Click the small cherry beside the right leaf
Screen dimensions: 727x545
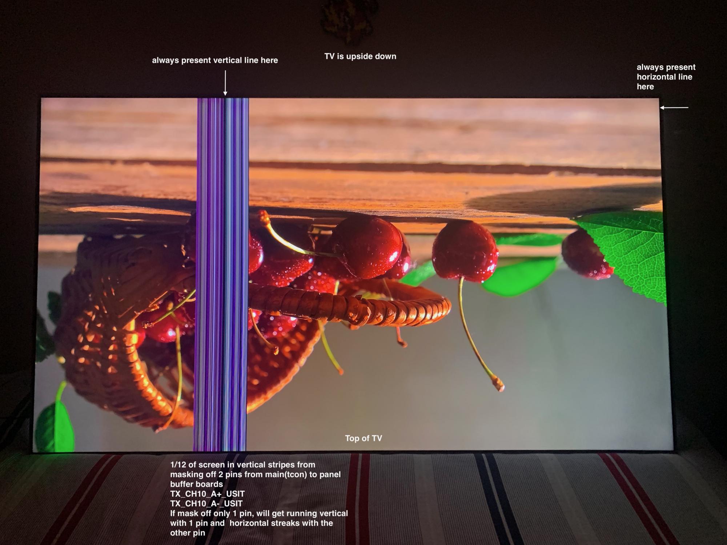click(x=583, y=254)
